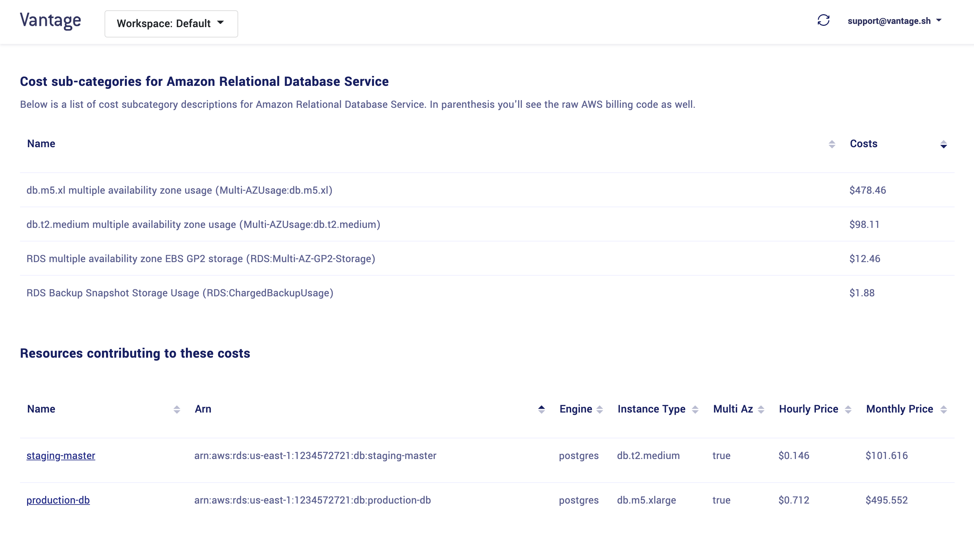Sort resources by Monthly Price arrows
The width and height of the screenshot is (974, 541).
(943, 409)
